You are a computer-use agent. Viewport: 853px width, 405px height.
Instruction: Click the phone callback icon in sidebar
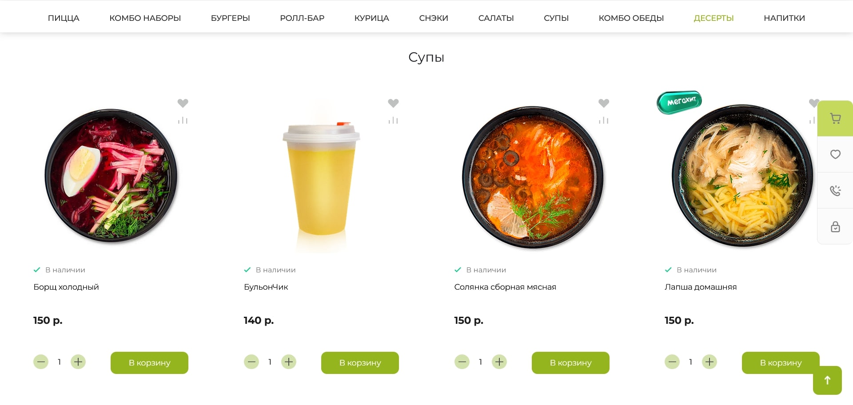point(835,191)
